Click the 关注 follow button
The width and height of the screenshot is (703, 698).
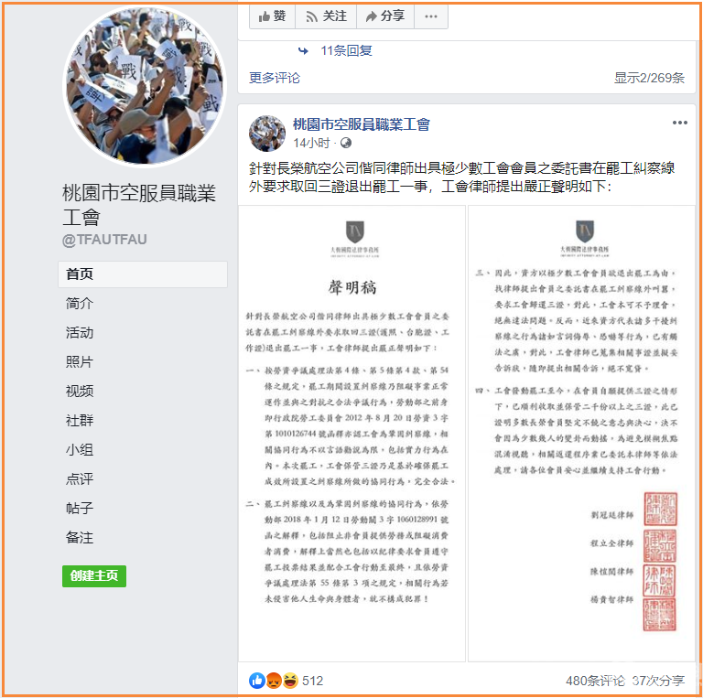click(326, 16)
